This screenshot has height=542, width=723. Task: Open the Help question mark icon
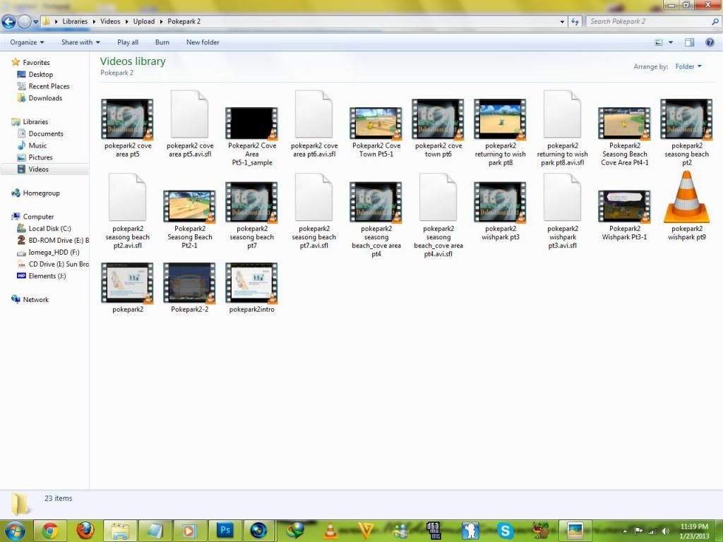click(x=710, y=42)
